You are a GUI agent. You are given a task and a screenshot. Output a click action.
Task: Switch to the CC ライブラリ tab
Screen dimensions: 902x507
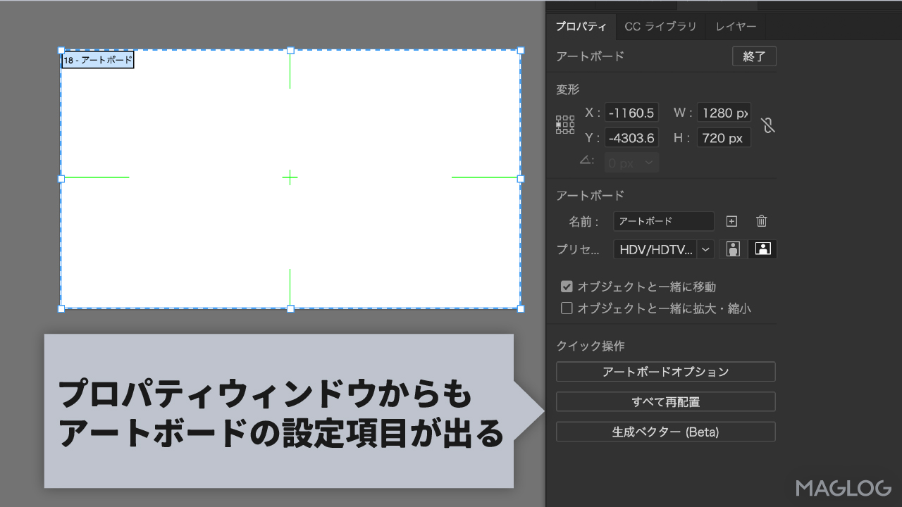[660, 26]
